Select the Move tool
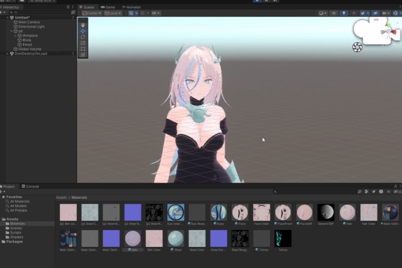This screenshot has width=402, height=268. (83, 31)
